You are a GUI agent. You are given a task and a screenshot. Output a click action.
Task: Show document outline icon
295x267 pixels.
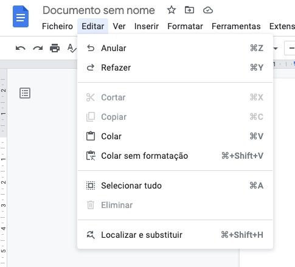(25, 93)
